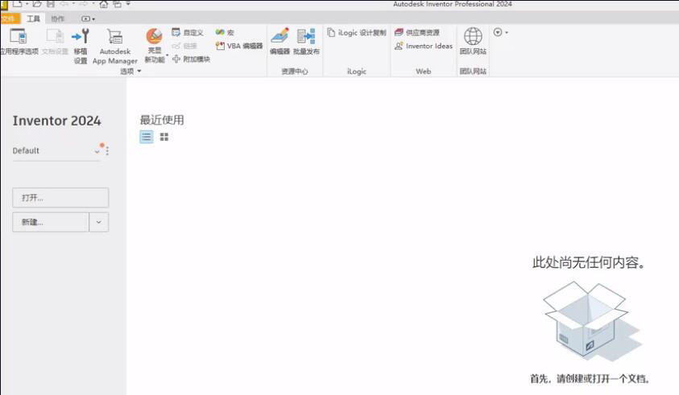The height and width of the screenshot is (395, 679).
Task: Click the Highlight New features icon
Action: pyautogui.click(x=154, y=36)
